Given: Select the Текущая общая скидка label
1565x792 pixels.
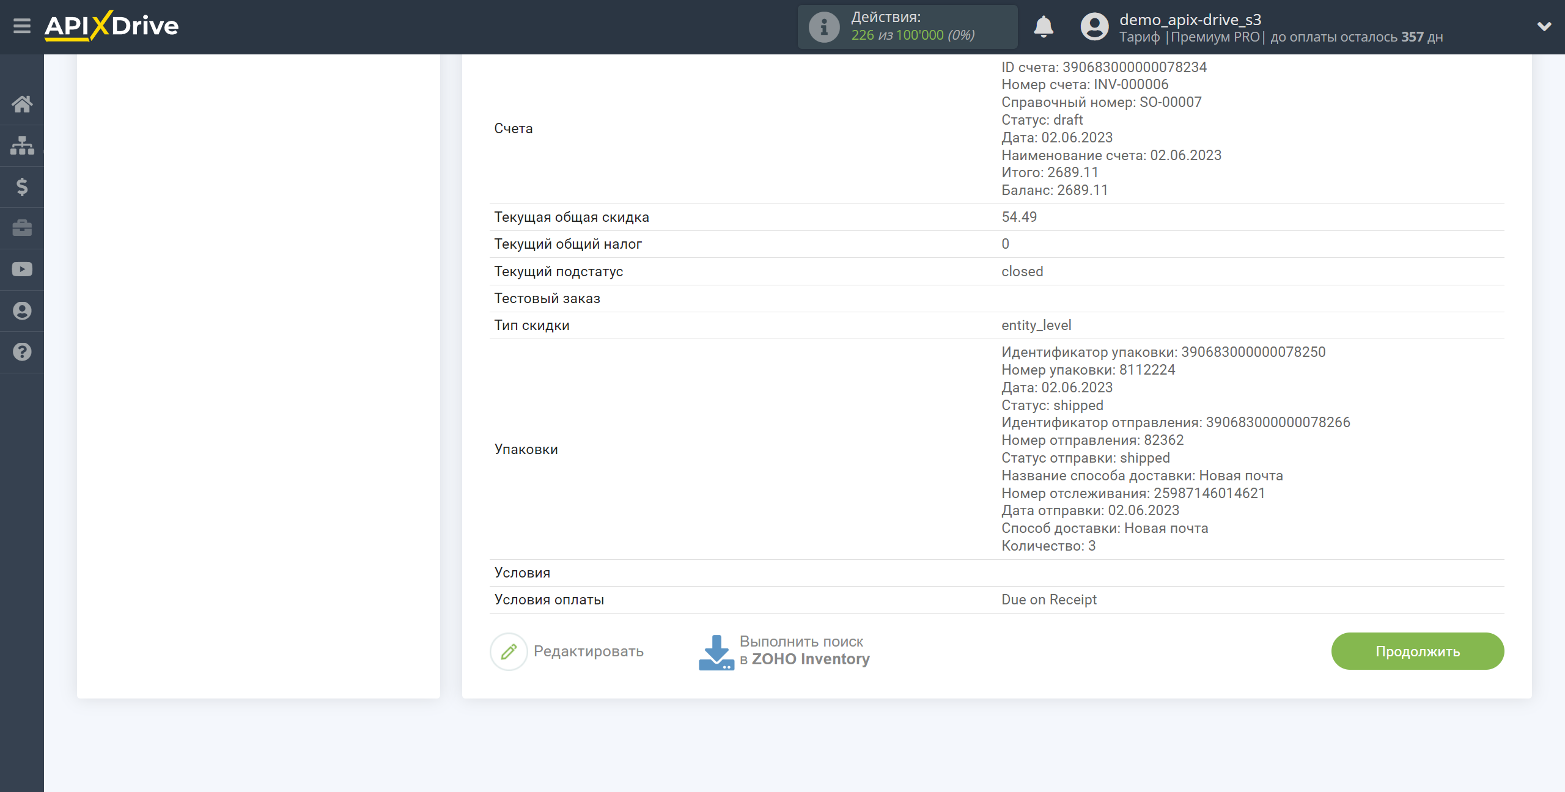Looking at the screenshot, I should pyautogui.click(x=572, y=217).
